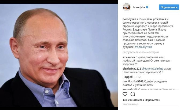Viewport: 181px width, 110px height.
Task: Open comments with the speech bubble icon
Action: tap(133, 94)
